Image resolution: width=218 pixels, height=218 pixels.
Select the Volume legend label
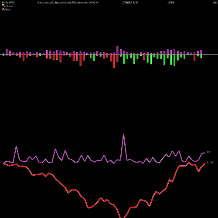tap(8, 6)
